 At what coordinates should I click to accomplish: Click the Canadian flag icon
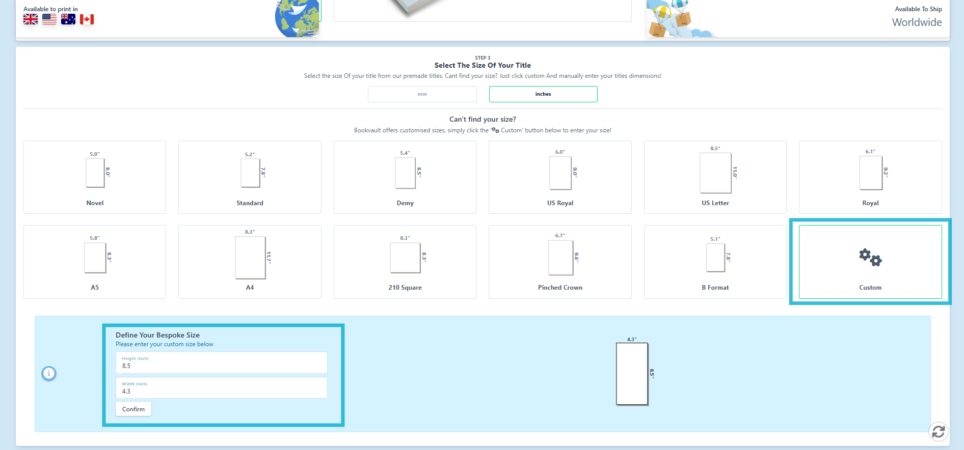(87, 19)
